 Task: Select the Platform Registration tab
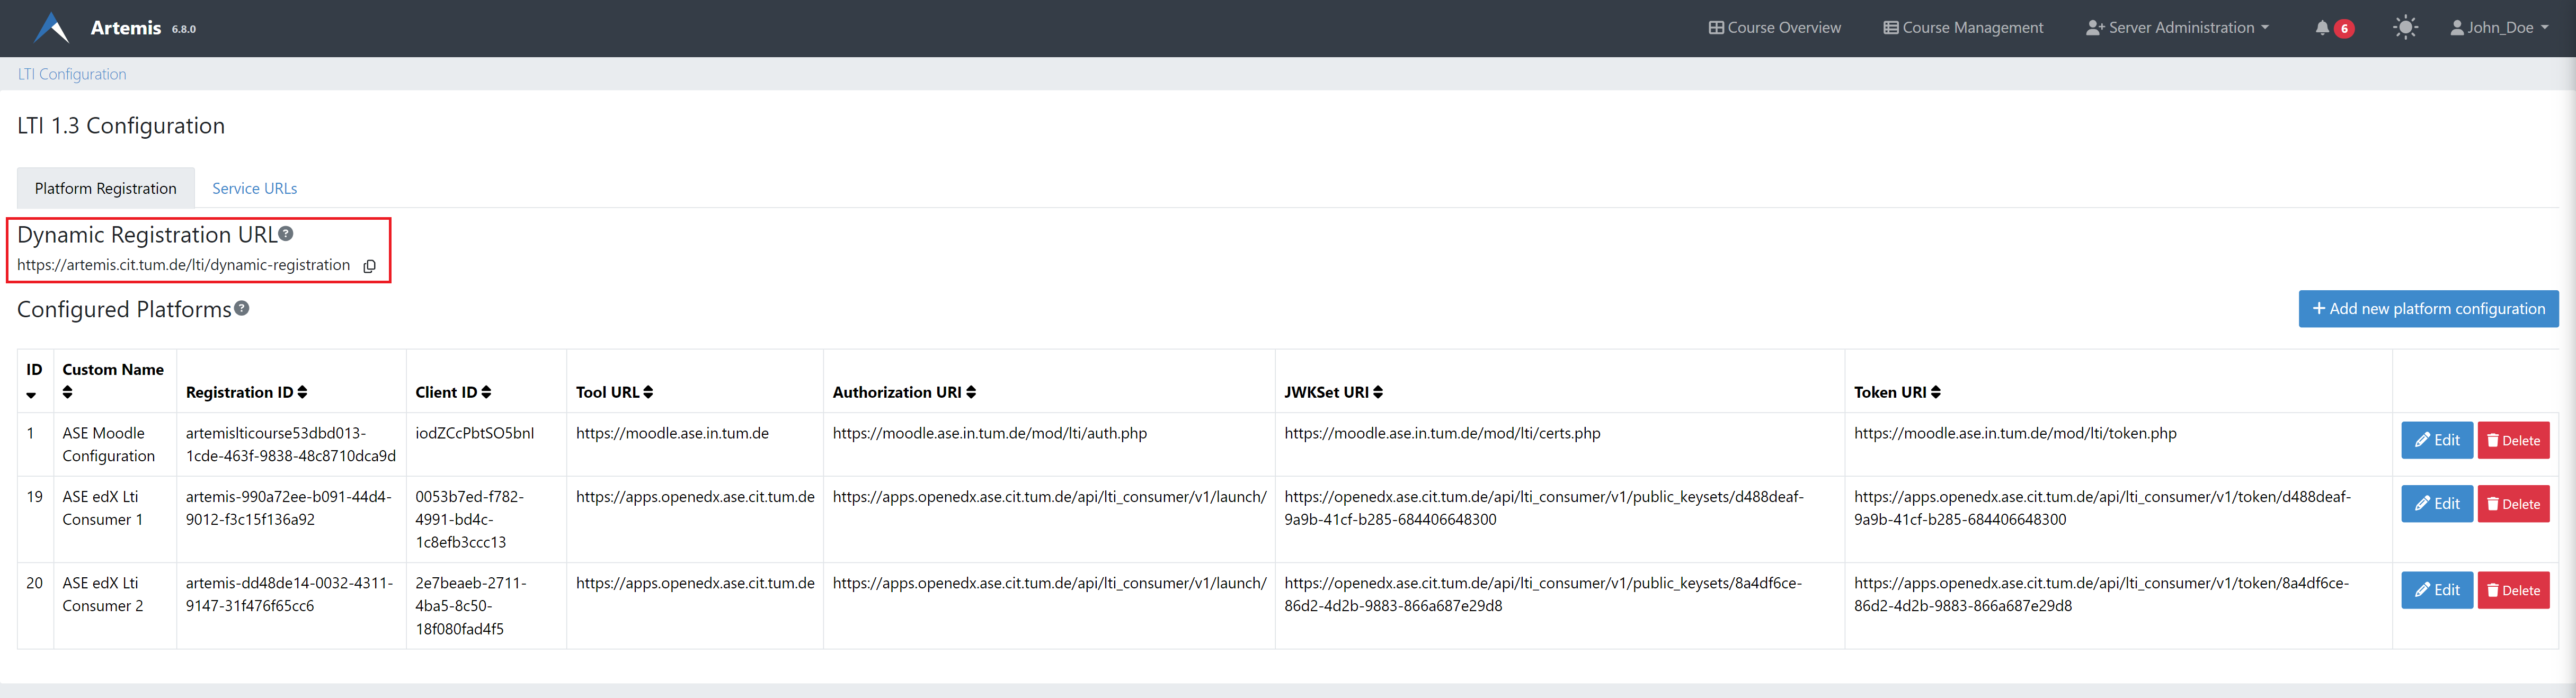[105, 188]
